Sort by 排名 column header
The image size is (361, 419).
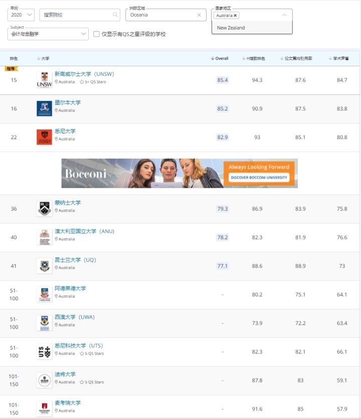pyautogui.click(x=14, y=59)
